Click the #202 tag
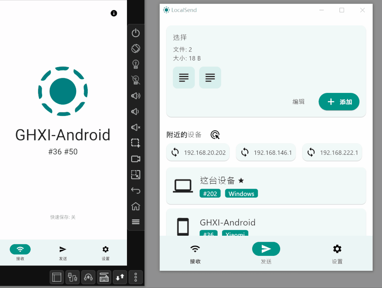382x288 pixels. pyautogui.click(x=210, y=194)
